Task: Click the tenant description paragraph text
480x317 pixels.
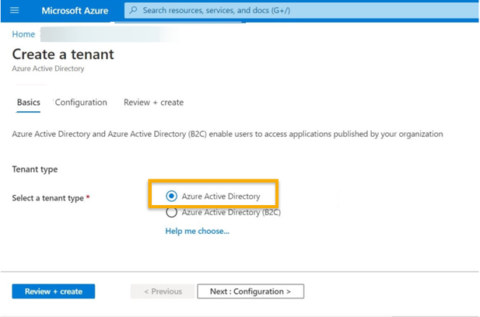Action: [x=227, y=134]
